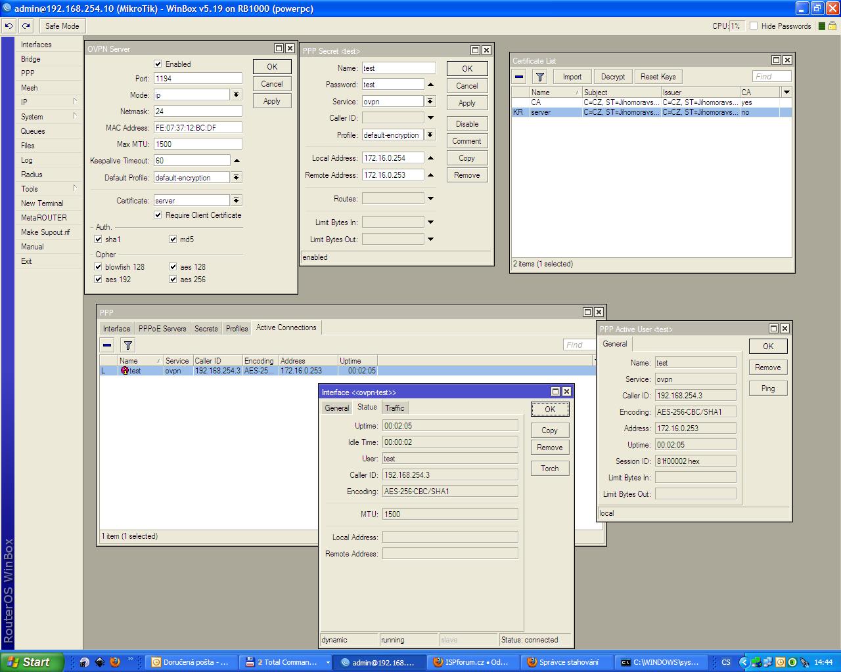The height and width of the screenshot is (672, 841).
Task: Click Decrypt in the Certificate List
Action: tap(613, 77)
